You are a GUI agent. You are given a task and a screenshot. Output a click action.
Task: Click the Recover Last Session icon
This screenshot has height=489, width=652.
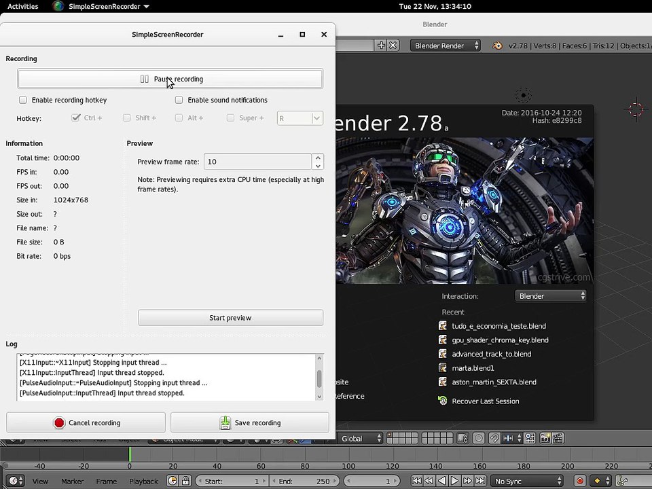pos(443,401)
